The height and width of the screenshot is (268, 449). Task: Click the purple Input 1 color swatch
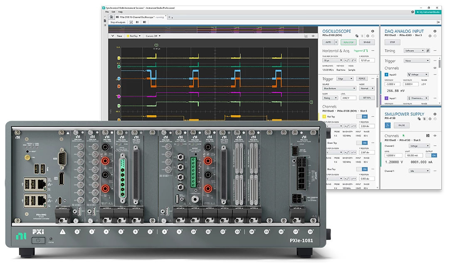click(386, 98)
